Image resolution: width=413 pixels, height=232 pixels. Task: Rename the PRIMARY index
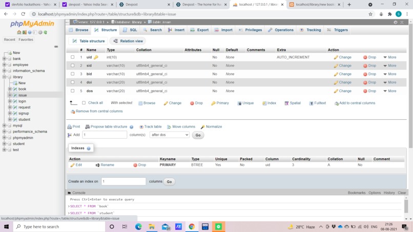(x=105, y=165)
